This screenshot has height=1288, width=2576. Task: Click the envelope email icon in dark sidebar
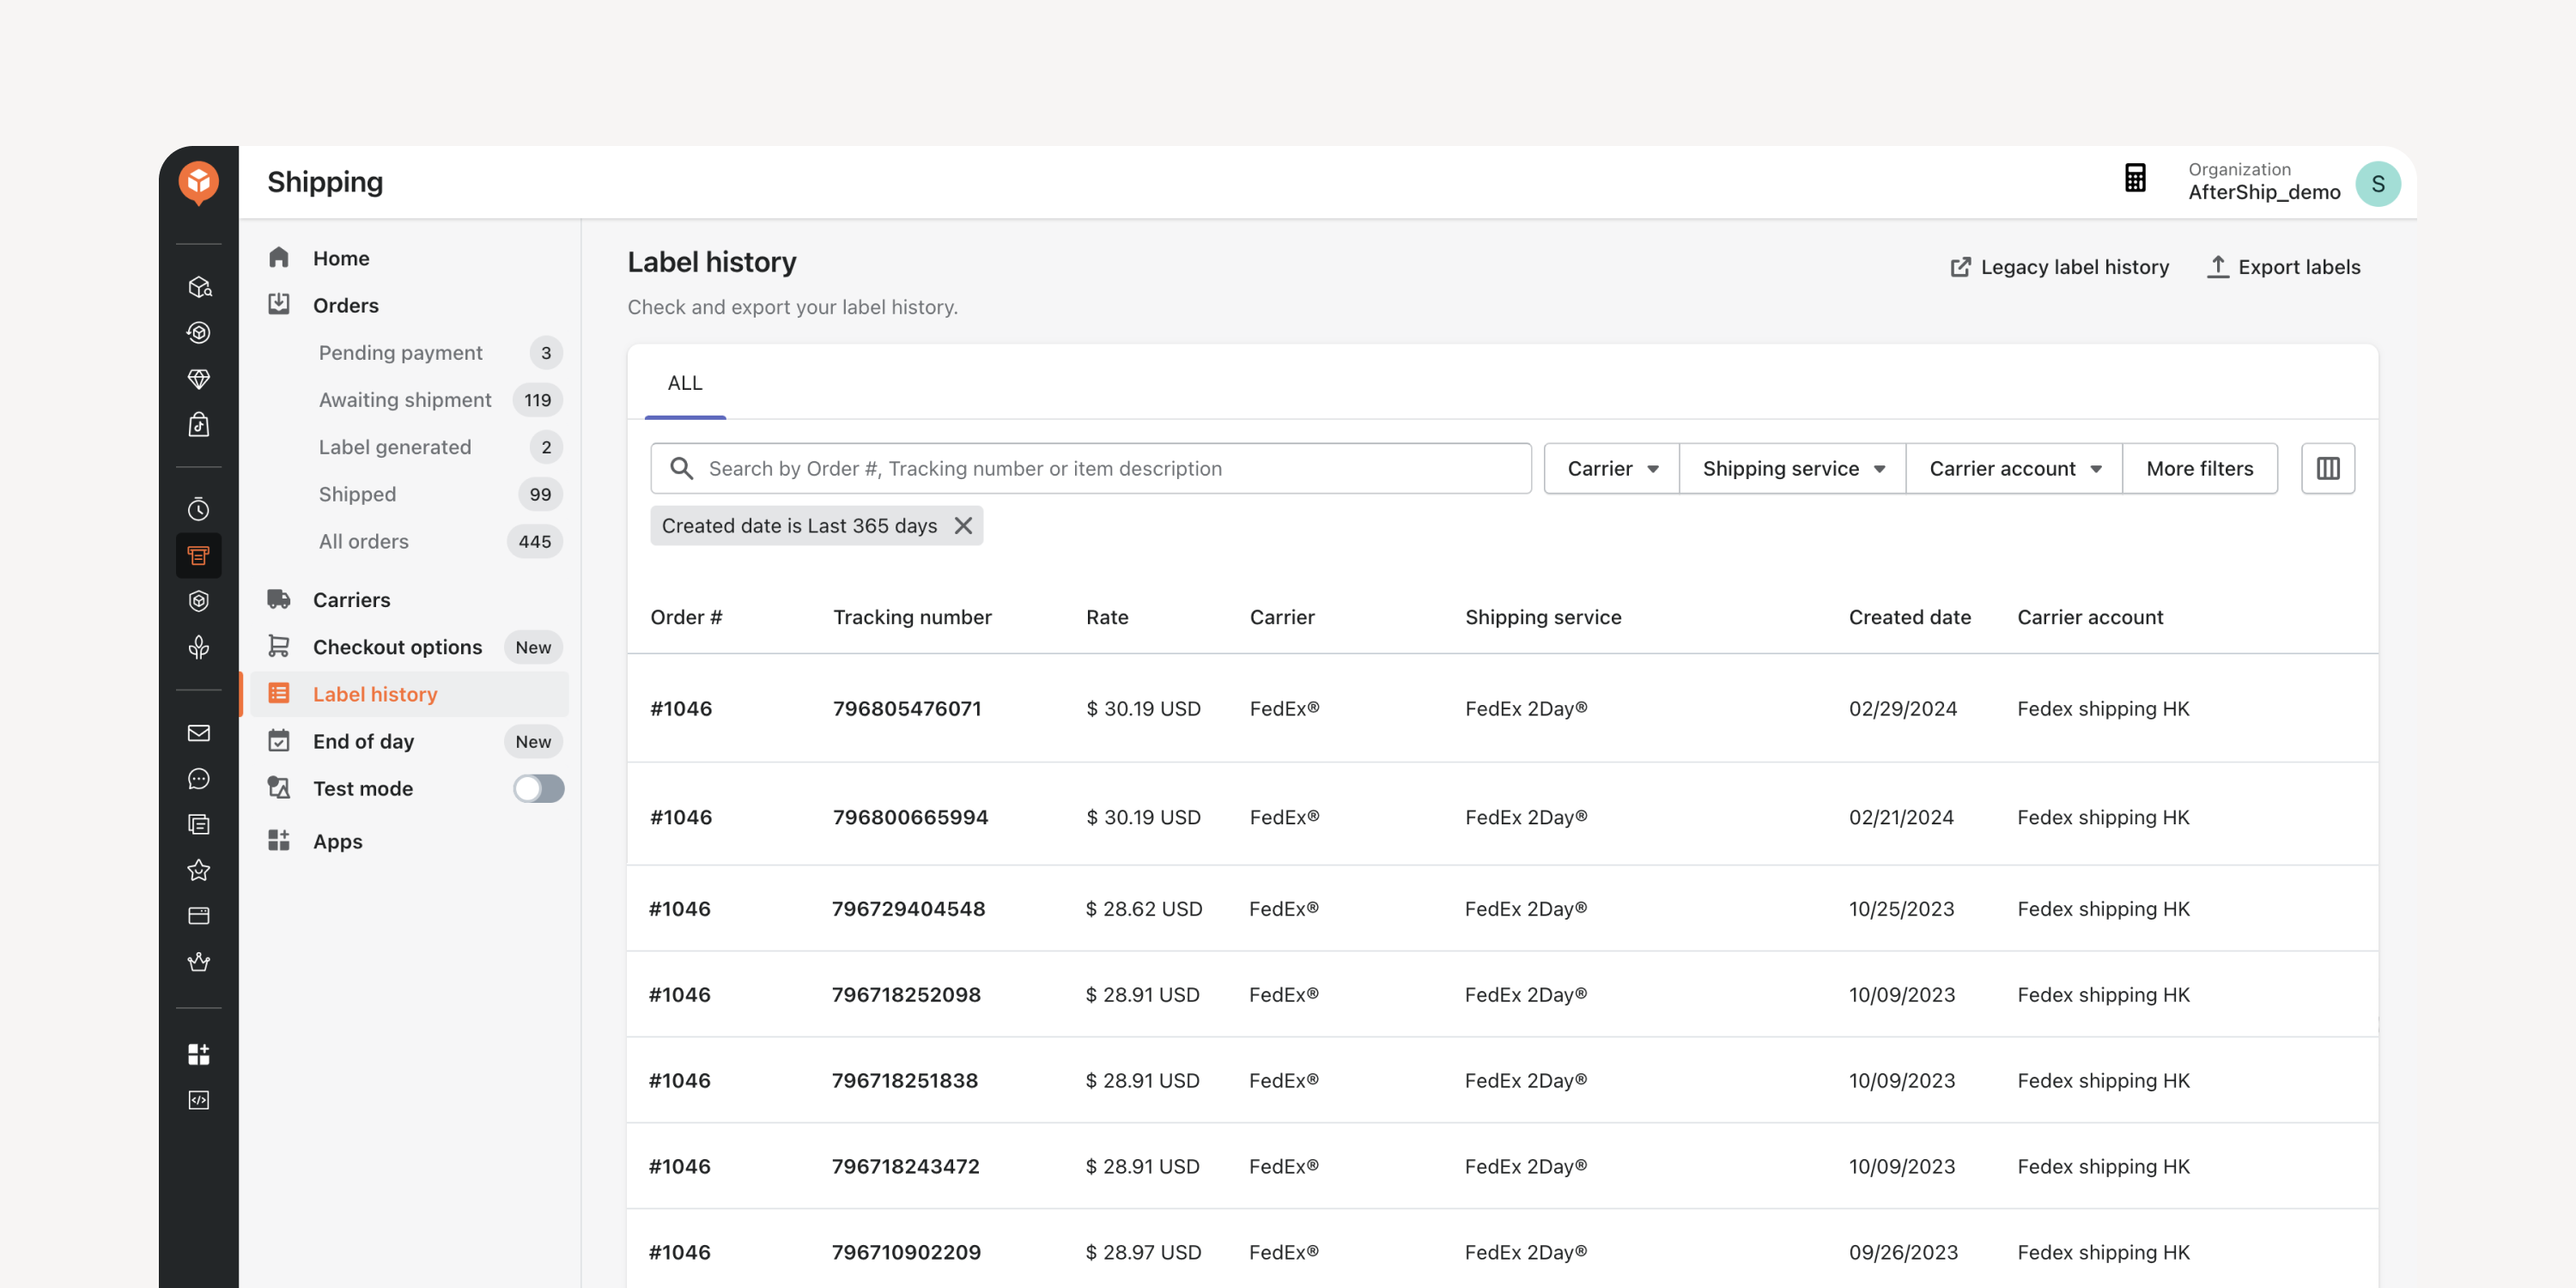pyautogui.click(x=198, y=733)
